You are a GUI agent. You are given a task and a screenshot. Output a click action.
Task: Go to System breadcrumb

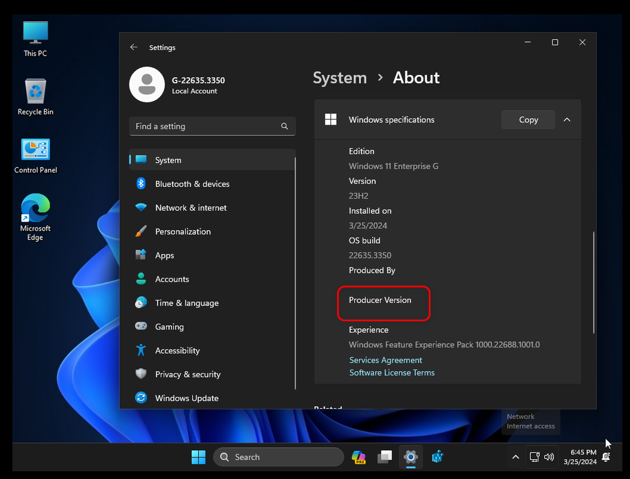[339, 78]
